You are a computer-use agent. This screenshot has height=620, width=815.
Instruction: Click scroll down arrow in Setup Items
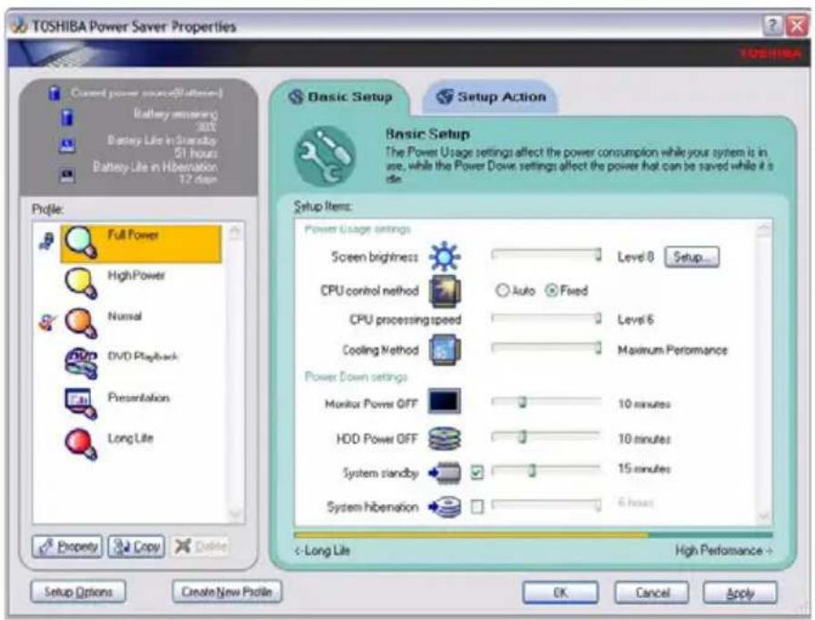tap(764, 516)
